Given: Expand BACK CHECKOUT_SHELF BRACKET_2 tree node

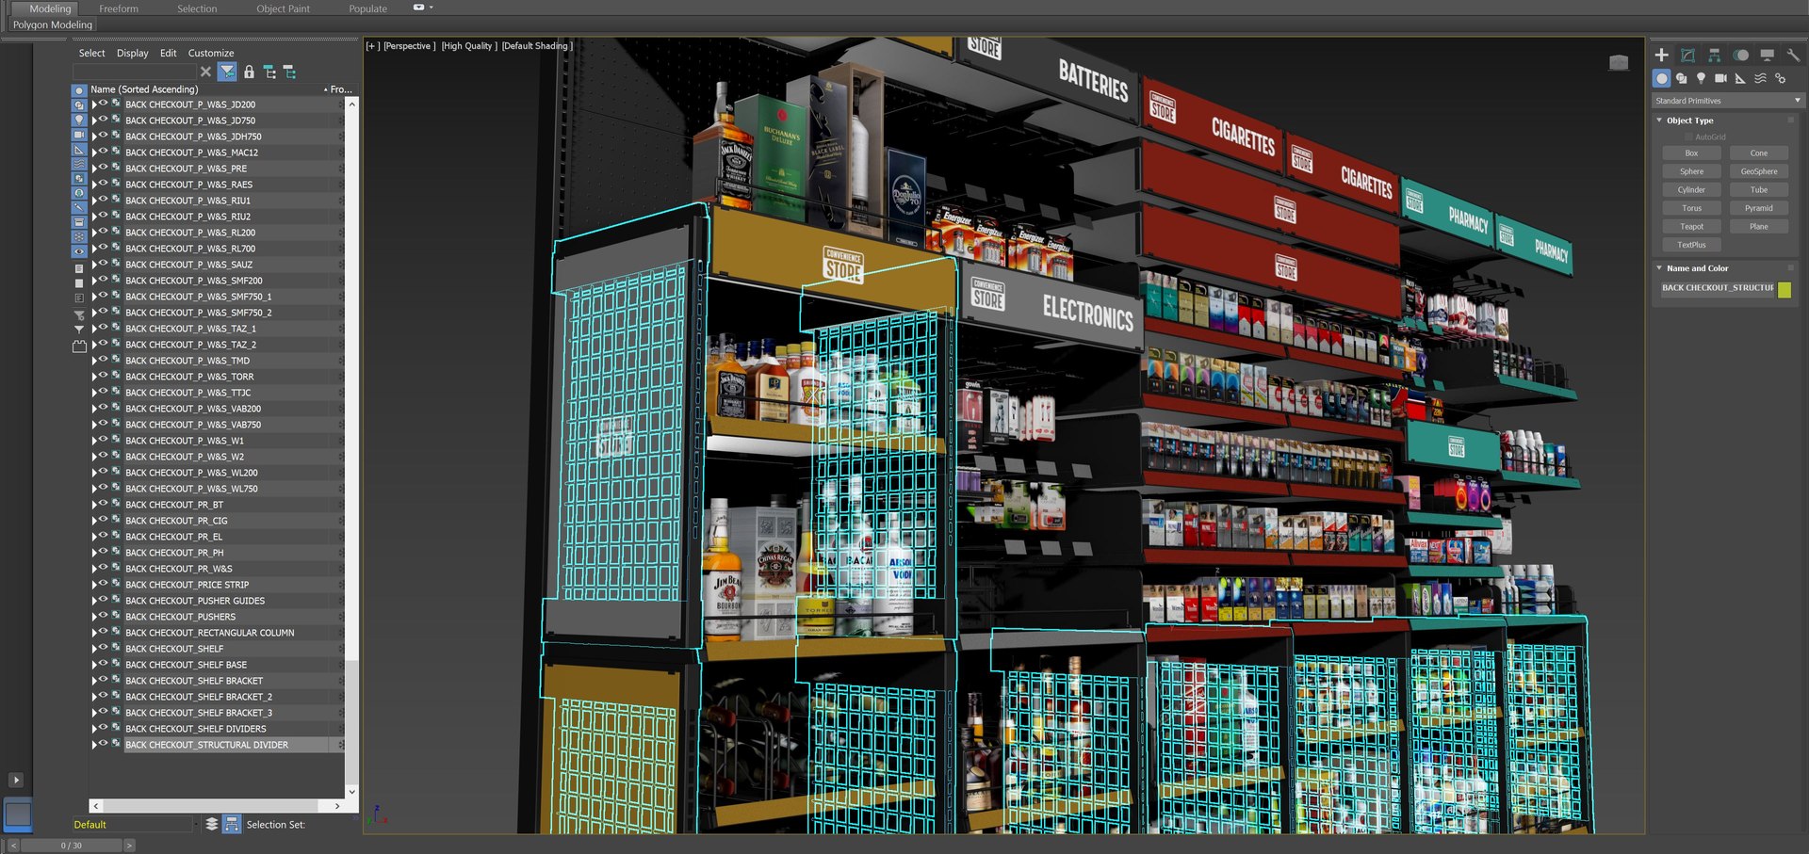Looking at the screenshot, I should (93, 697).
